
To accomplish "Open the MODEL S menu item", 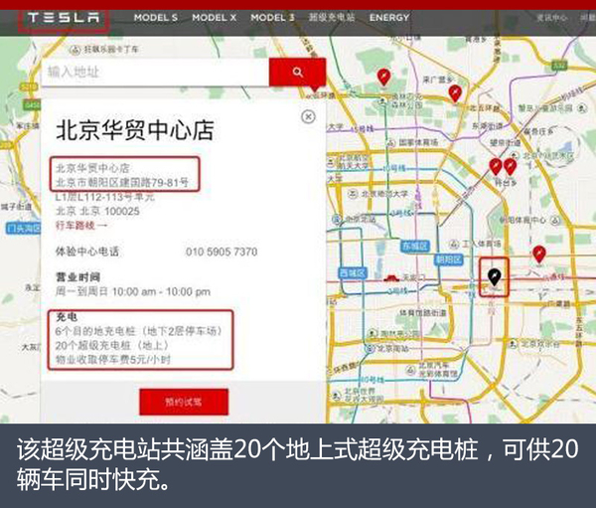I will 156,18.
